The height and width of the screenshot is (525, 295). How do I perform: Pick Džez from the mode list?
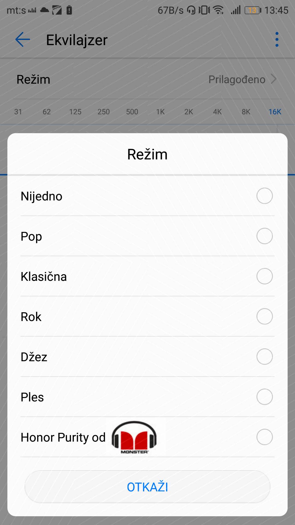click(x=264, y=357)
